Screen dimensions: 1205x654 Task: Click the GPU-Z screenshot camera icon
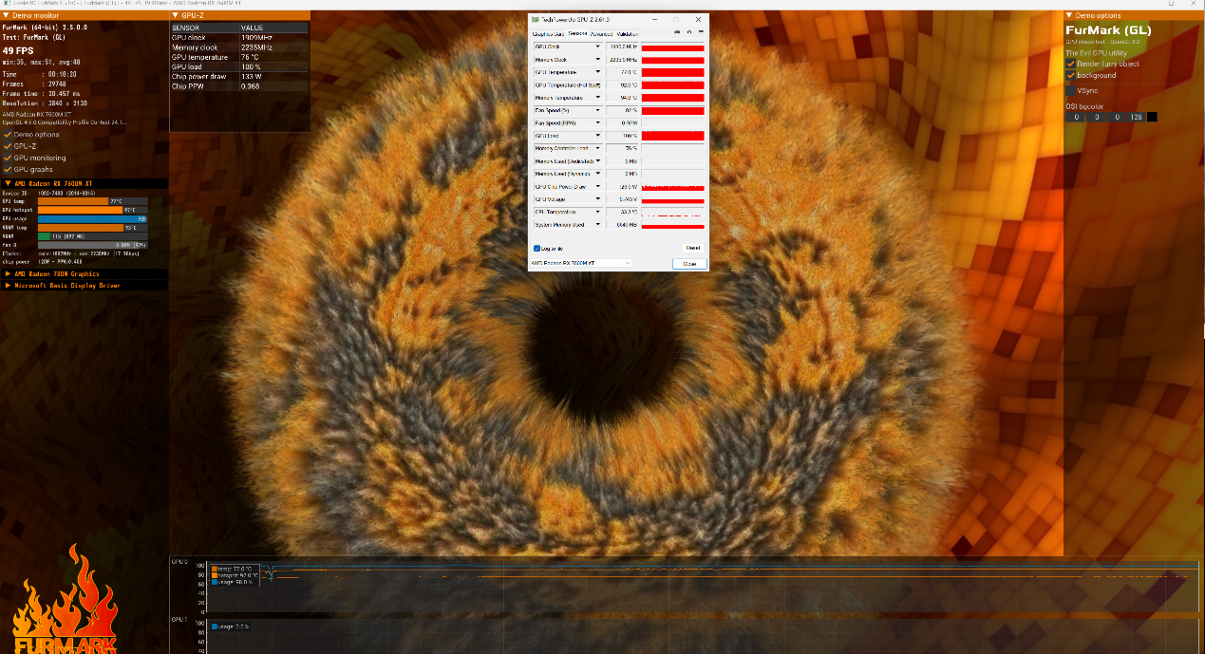(x=677, y=33)
